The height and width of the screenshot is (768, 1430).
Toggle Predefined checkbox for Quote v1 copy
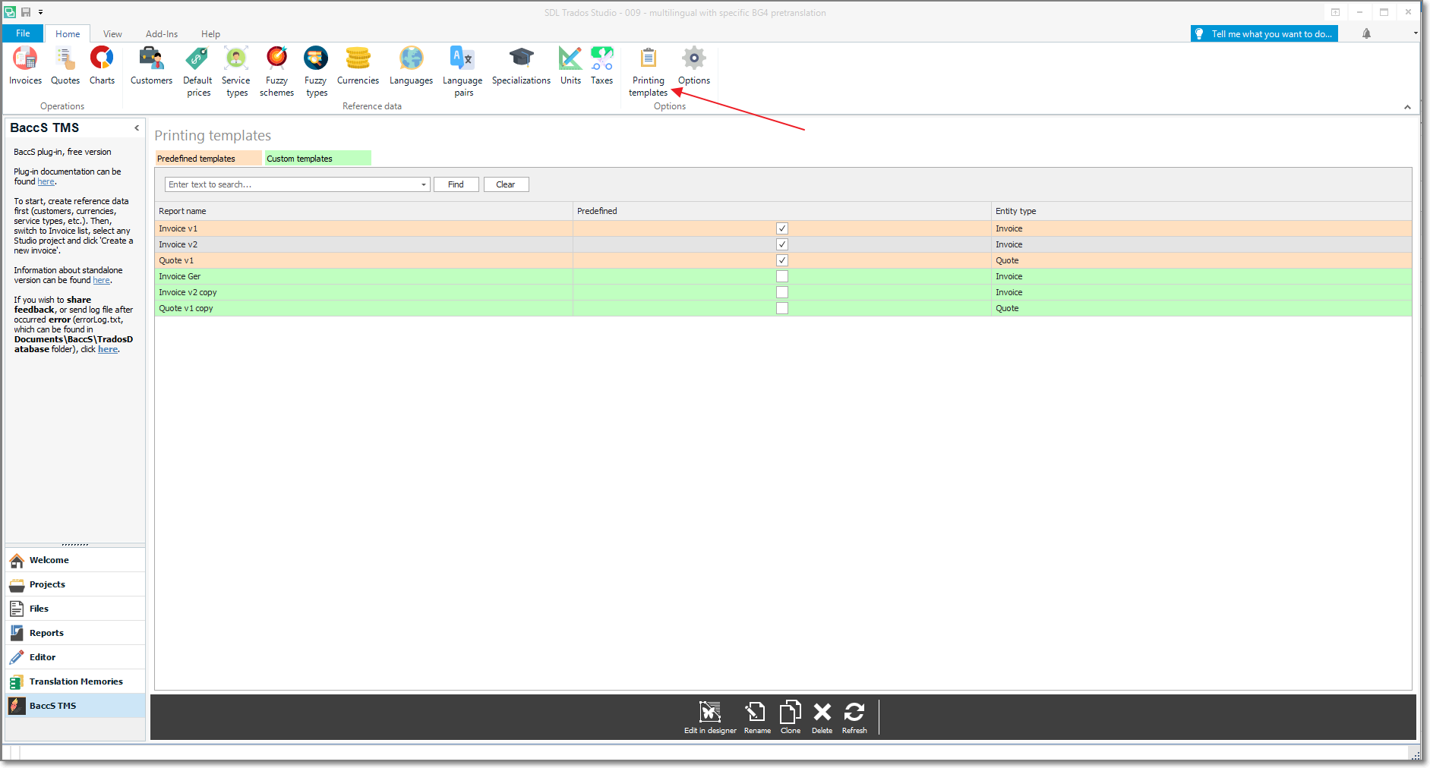click(782, 308)
